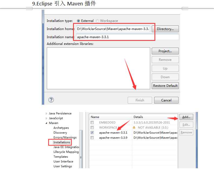Expand the JavaScript tree node
Image resolution: width=214 pixels, height=175 pixels.
tap(47, 118)
